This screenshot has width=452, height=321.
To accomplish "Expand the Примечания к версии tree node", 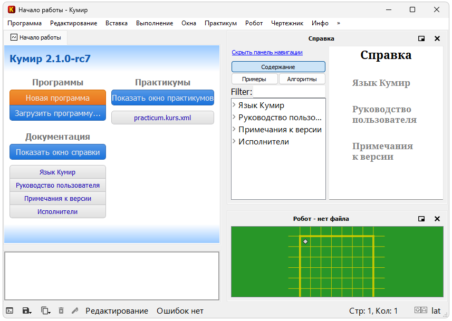I will [x=234, y=129].
